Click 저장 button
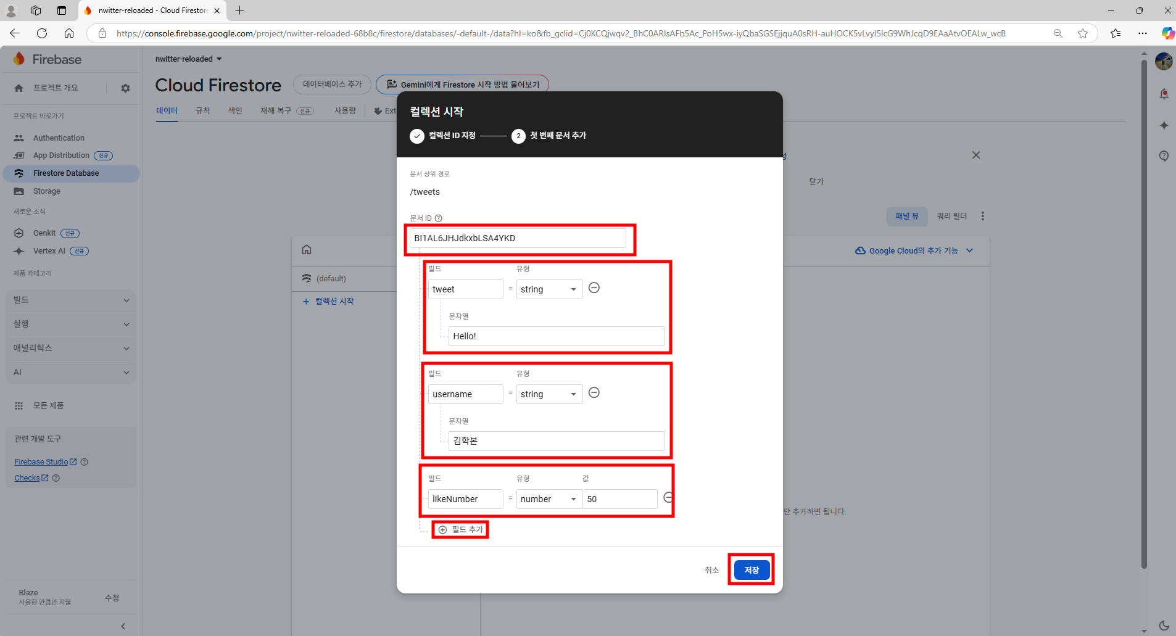The image size is (1176, 636). click(x=752, y=570)
